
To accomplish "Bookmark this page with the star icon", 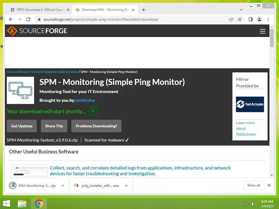I will click(x=240, y=19).
